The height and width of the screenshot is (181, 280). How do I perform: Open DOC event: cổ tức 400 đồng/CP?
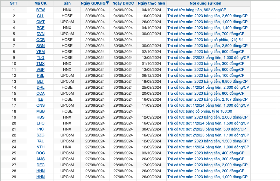pyautogui.click(x=206, y=153)
